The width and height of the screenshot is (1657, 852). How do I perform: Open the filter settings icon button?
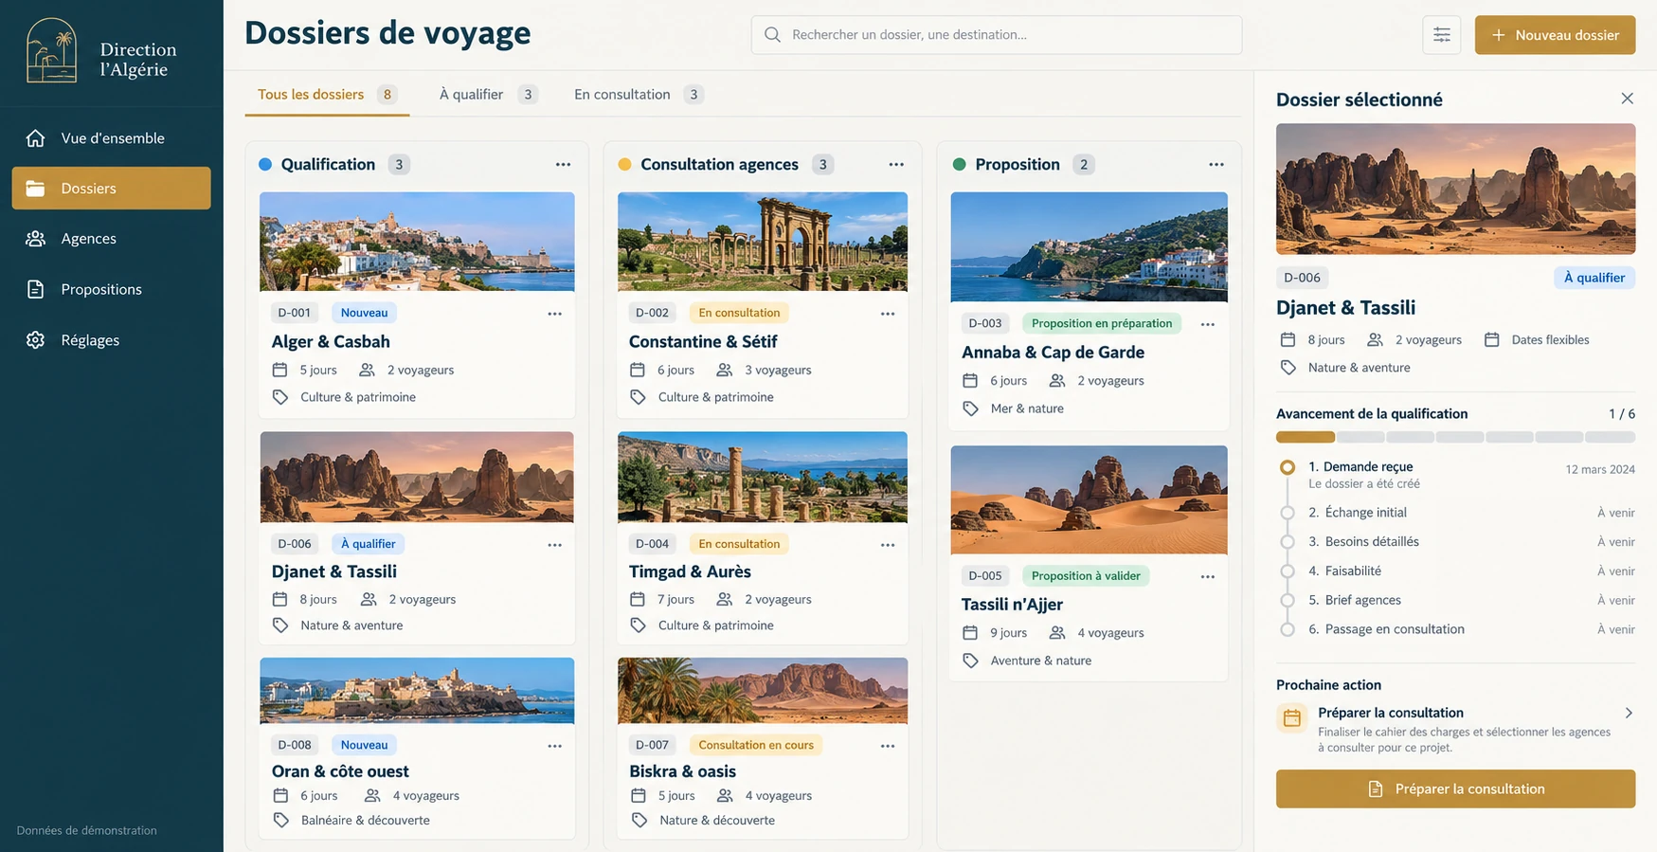(1441, 35)
